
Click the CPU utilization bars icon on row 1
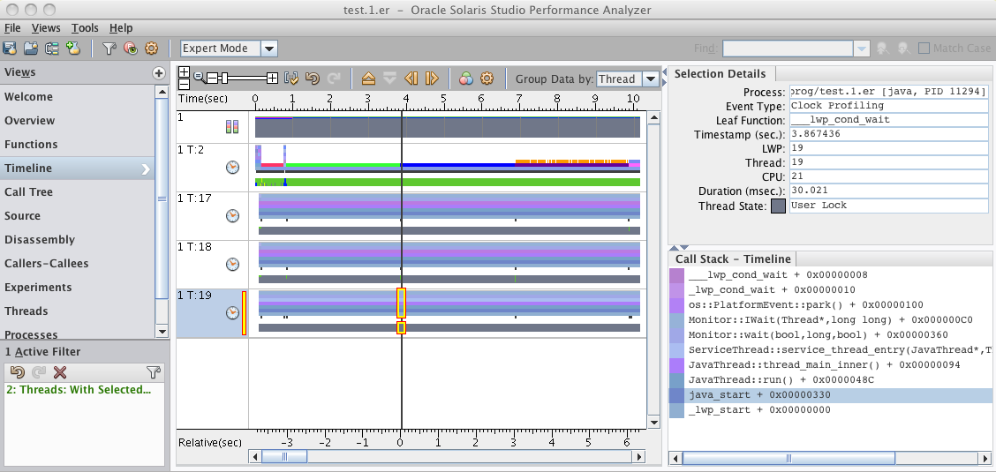(232, 127)
